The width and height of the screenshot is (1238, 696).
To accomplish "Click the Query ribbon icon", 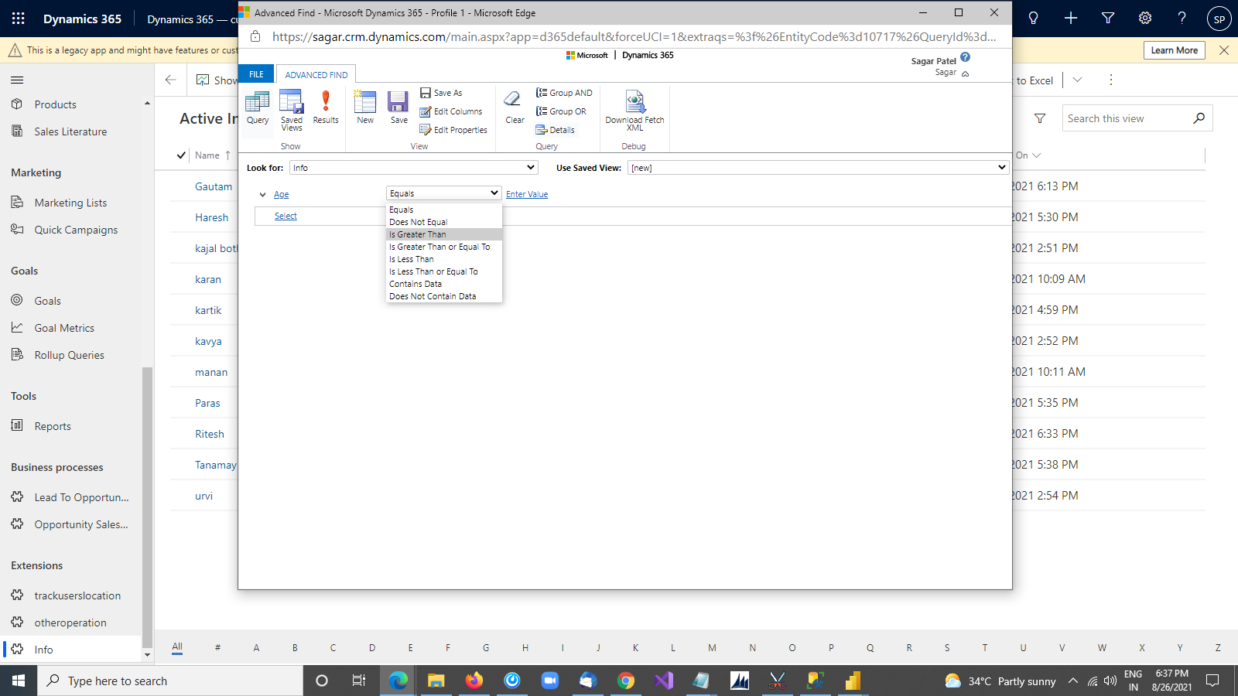I will coord(257,107).
